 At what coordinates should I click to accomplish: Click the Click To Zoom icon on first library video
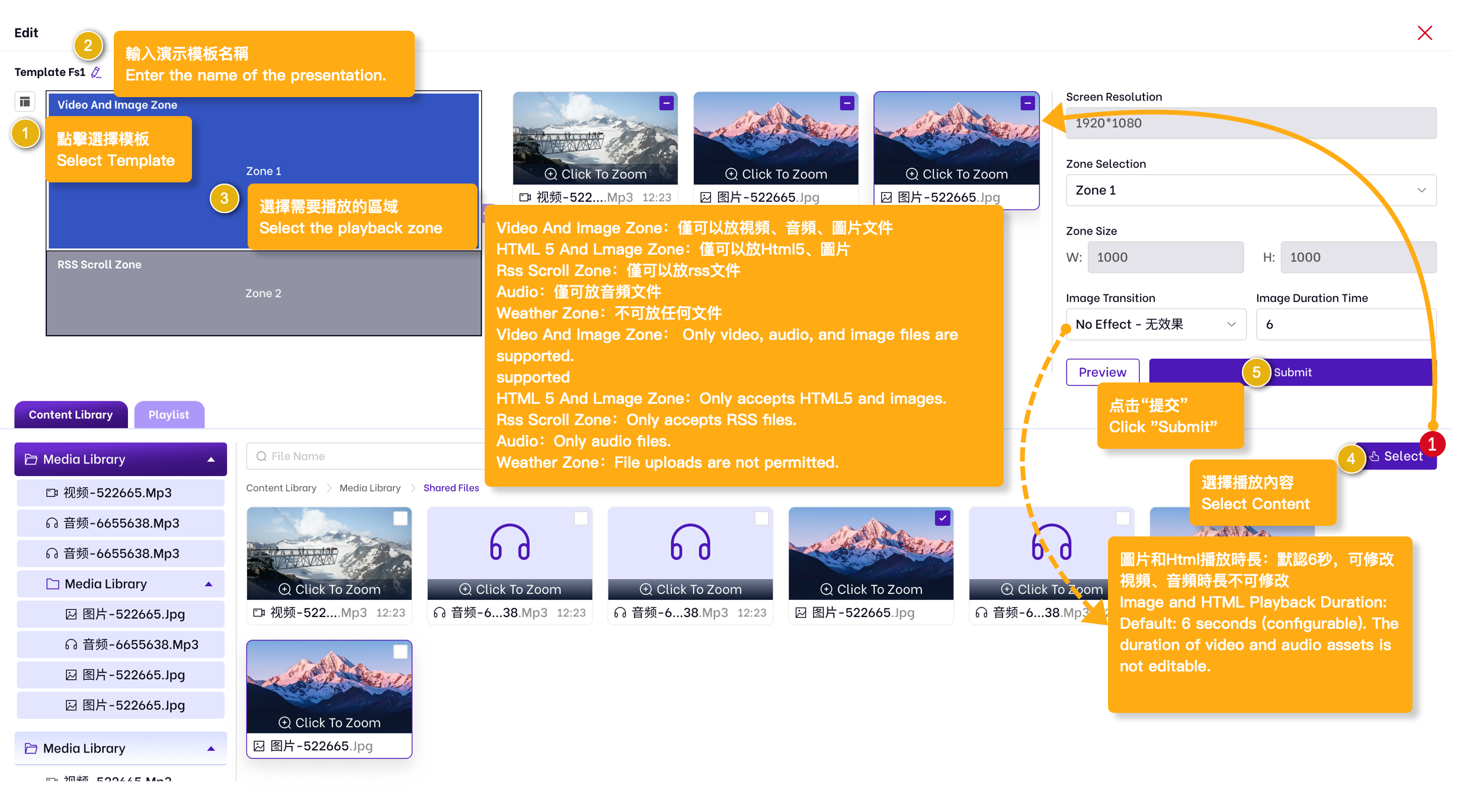[285, 589]
